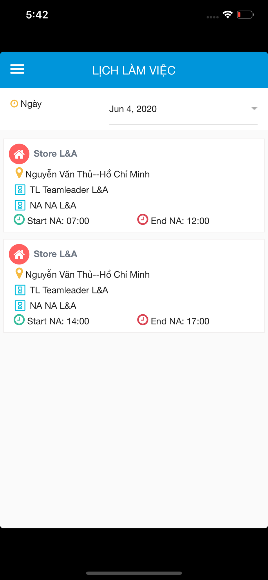Open the hamburger menu
This screenshot has width=268, height=580.
(17, 69)
